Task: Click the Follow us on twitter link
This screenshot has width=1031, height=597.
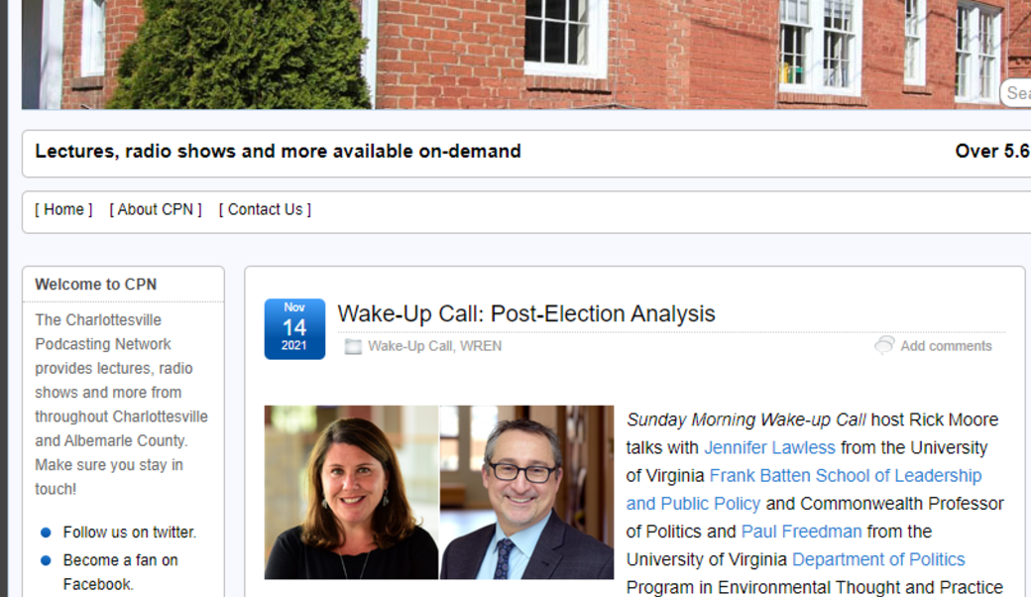Action: point(129,533)
